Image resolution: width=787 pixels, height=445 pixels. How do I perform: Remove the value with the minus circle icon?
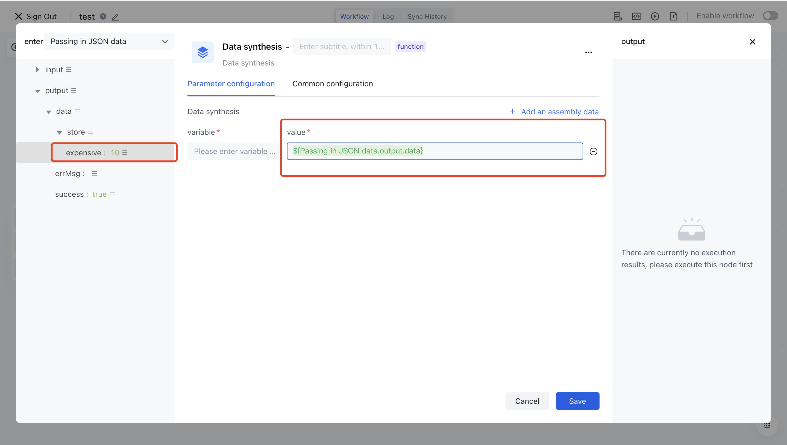593,151
